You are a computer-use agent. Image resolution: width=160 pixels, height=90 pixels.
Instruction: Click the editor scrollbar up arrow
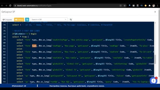click(155, 23)
